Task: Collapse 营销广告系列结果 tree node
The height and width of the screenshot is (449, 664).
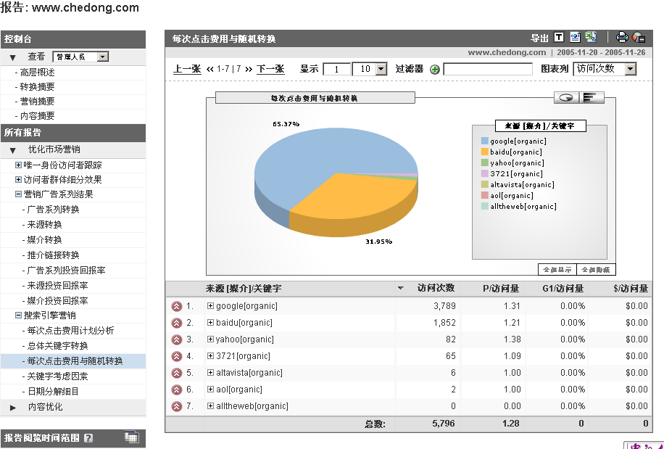Action: tap(18, 194)
